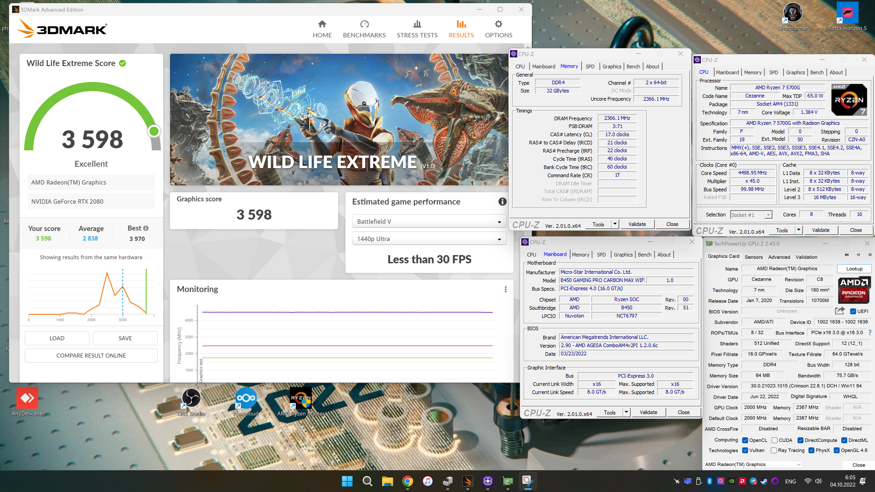Open Tools dropdown arrow in CPU-Z CPU window

798,230
